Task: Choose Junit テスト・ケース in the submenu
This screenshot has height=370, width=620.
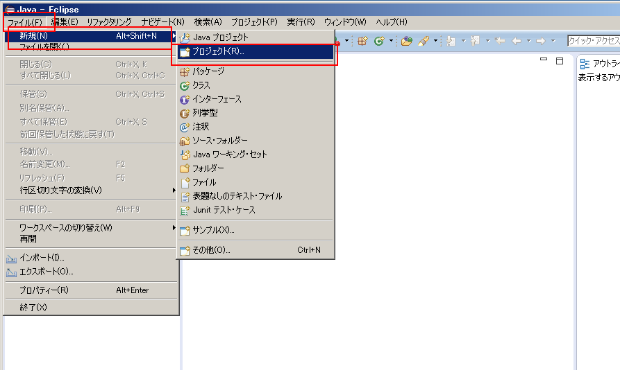Action: point(255,210)
